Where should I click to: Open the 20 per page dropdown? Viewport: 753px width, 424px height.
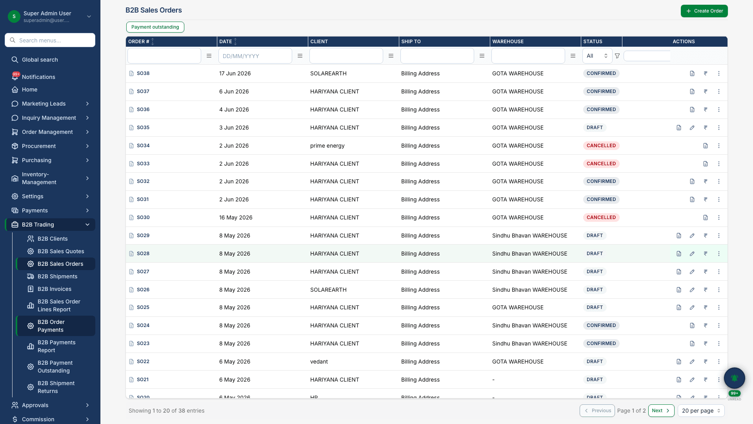[701, 411]
